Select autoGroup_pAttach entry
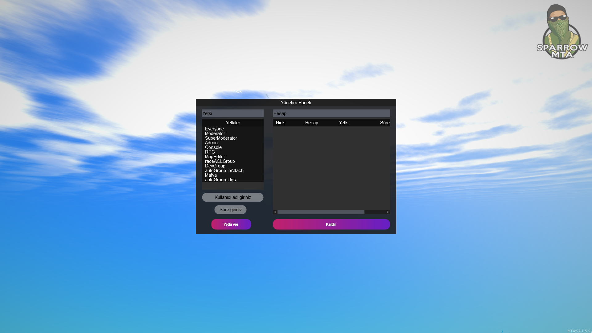This screenshot has height=333, width=592. [x=233, y=171]
